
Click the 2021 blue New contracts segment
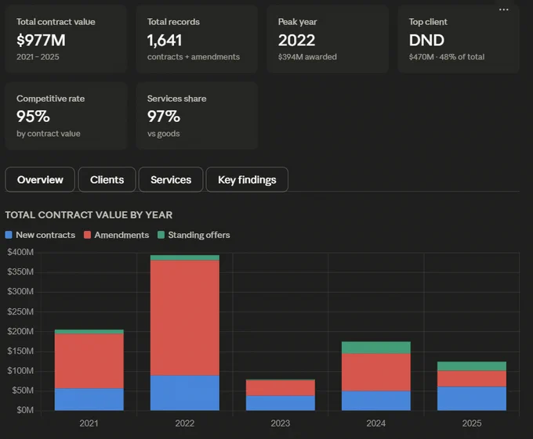coord(89,399)
